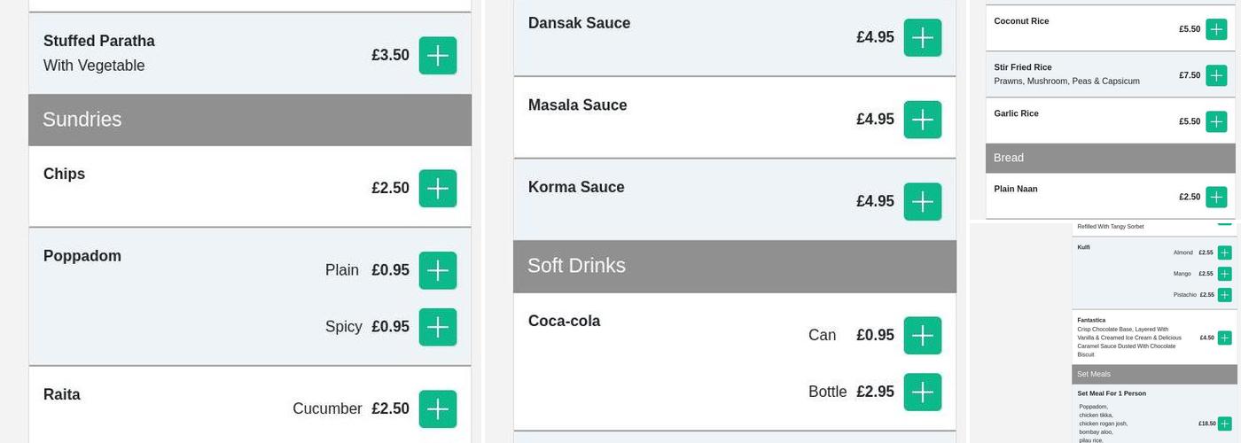Add Plain Naan to order

(1216, 197)
